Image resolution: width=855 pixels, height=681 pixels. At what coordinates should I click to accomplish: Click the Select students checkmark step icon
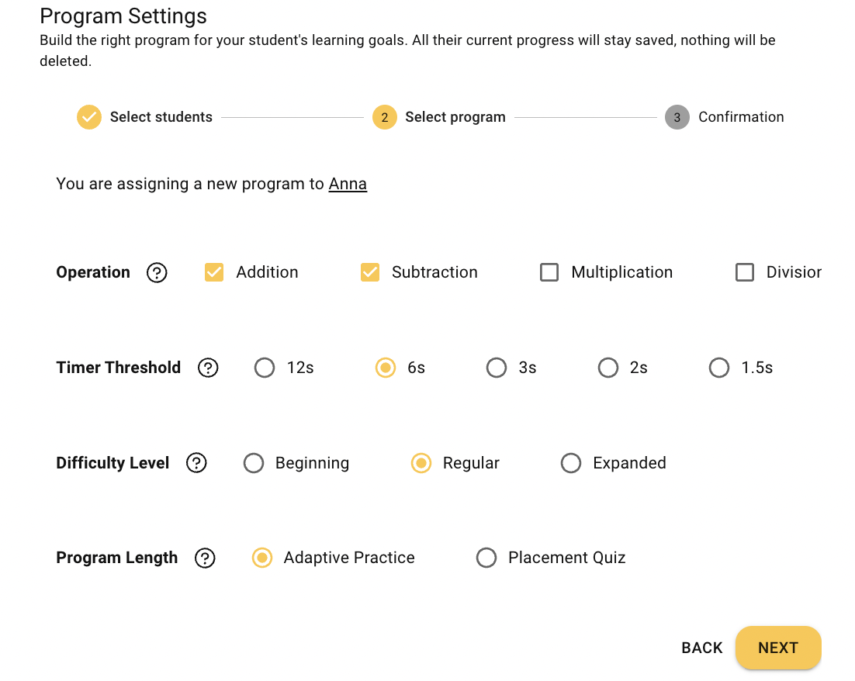(x=89, y=116)
